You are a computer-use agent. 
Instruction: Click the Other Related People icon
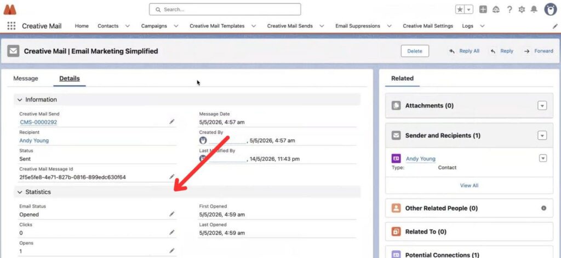396,208
